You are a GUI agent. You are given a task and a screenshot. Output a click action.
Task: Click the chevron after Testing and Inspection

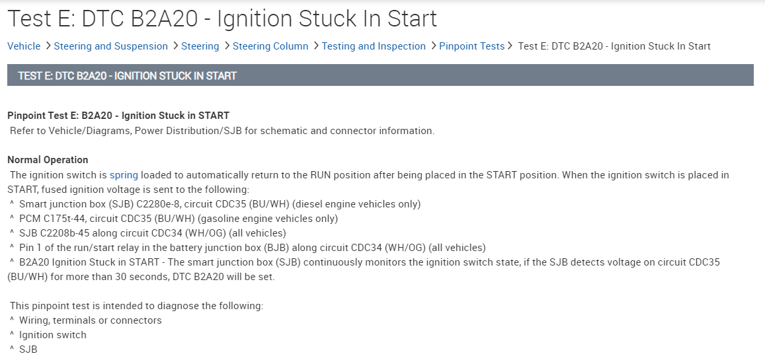pyautogui.click(x=432, y=46)
